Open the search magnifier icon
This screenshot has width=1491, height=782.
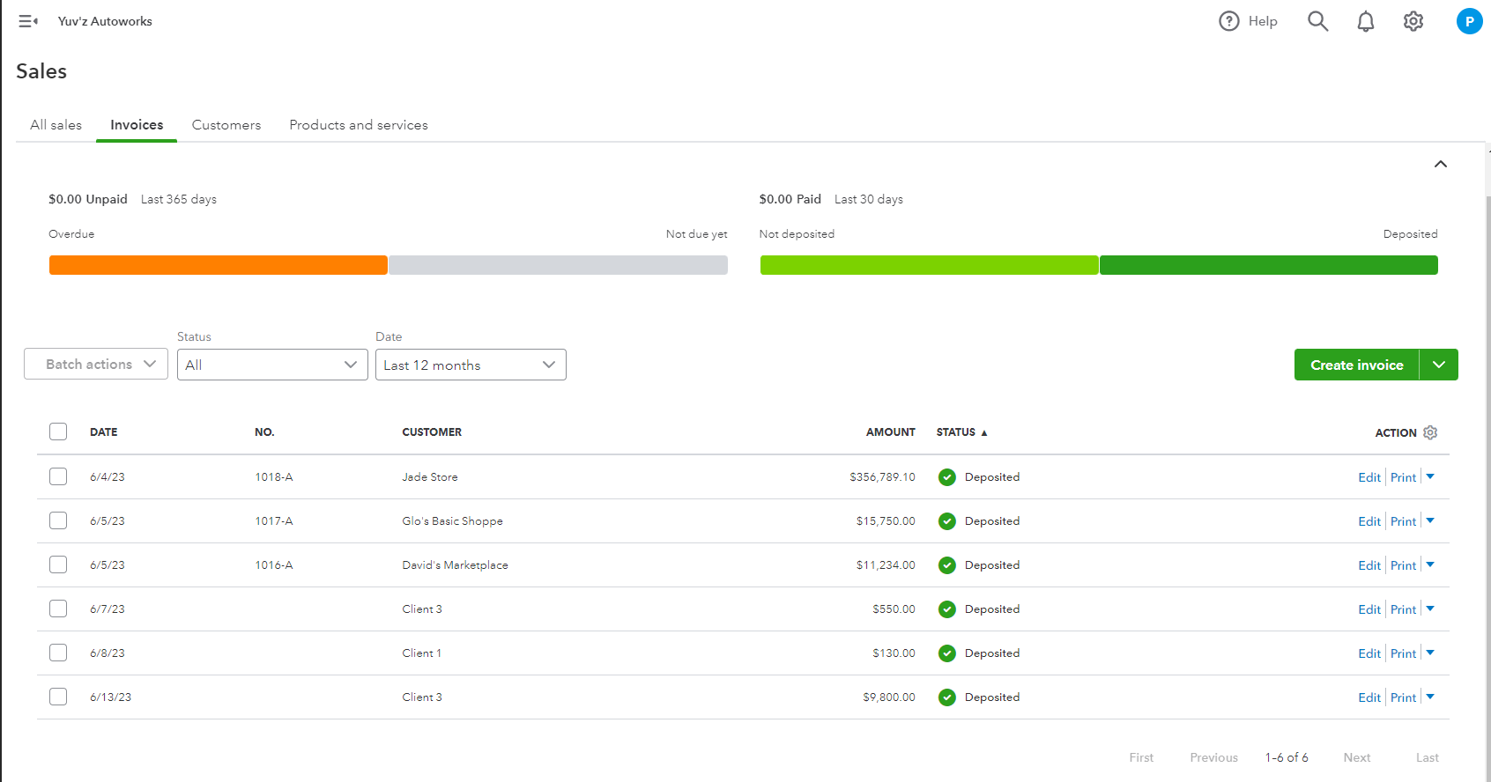coord(1317,21)
